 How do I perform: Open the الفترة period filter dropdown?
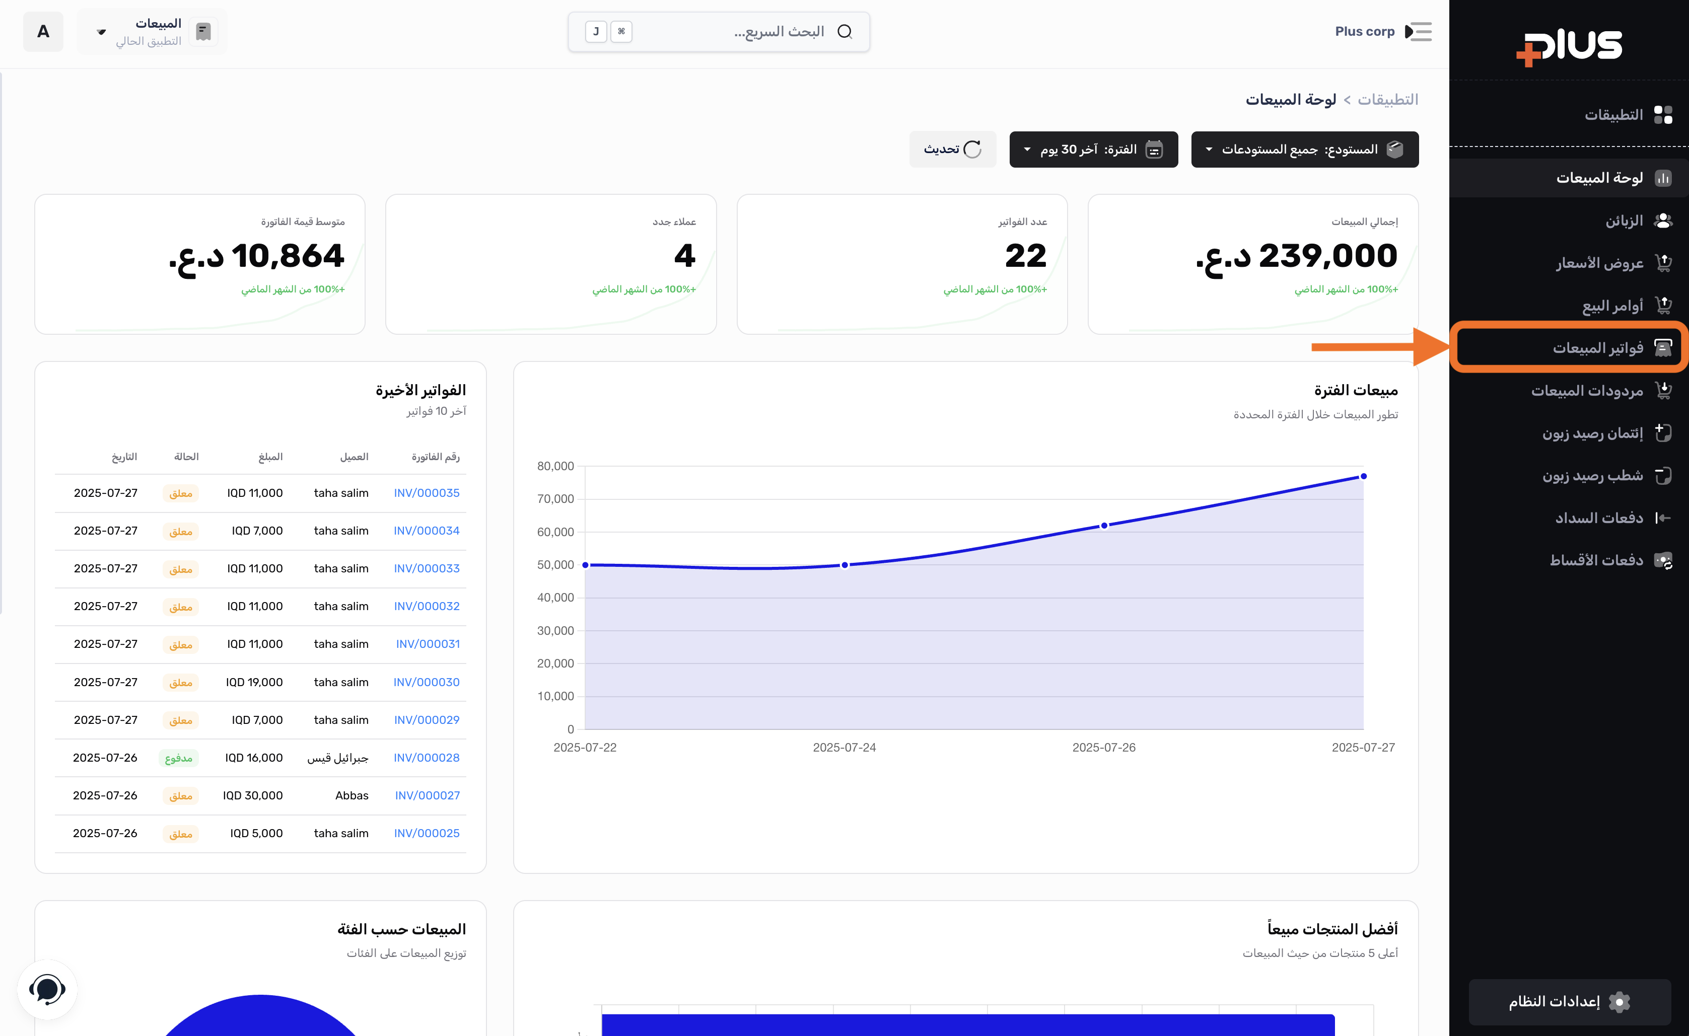[x=1093, y=150]
